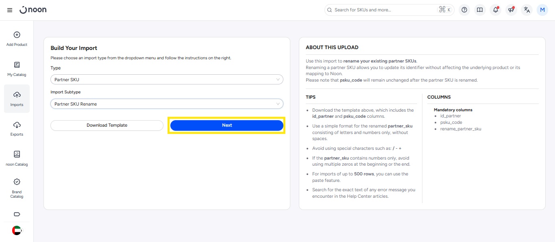Open the user profile avatar M
Viewport: 555px width, 242px height.
pyautogui.click(x=542, y=10)
